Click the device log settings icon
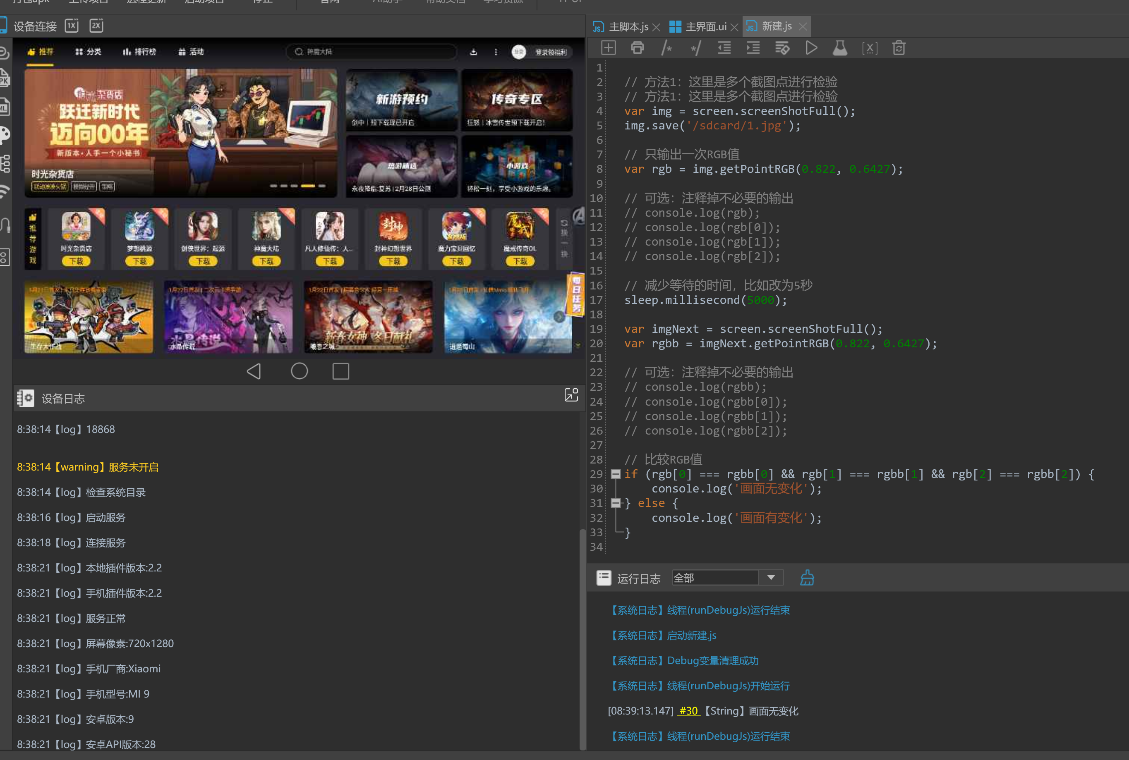 (x=25, y=398)
